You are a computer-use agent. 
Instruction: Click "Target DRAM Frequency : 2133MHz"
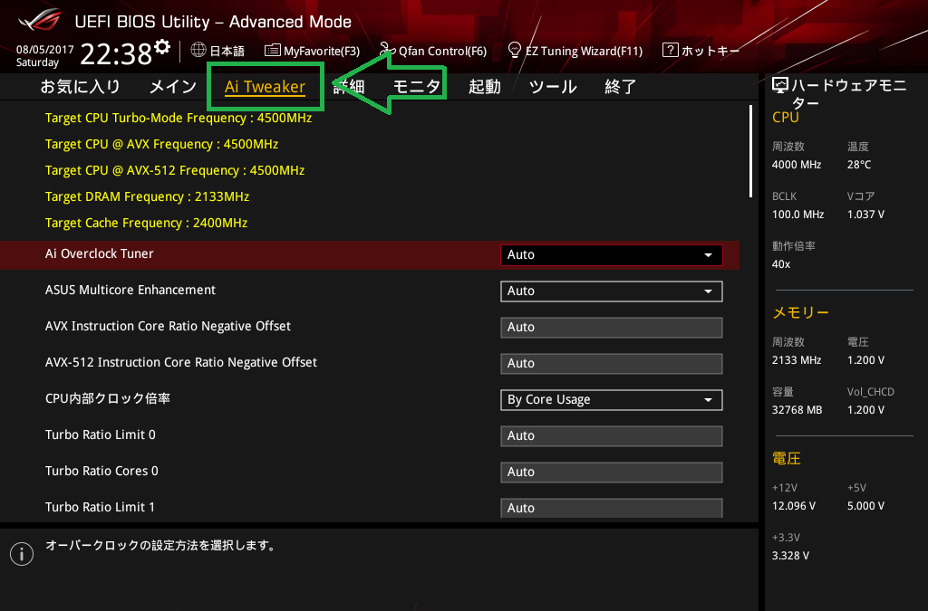(147, 196)
